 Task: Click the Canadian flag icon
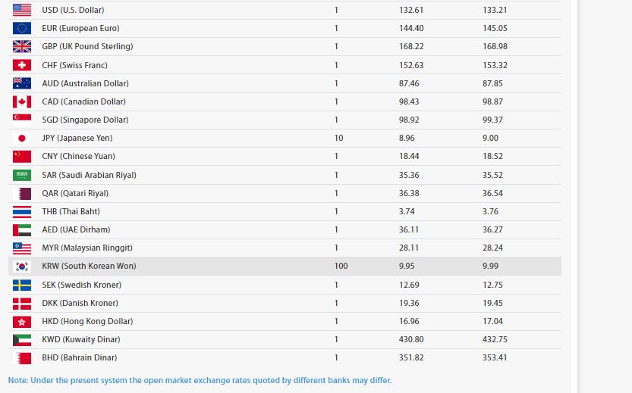click(x=22, y=101)
